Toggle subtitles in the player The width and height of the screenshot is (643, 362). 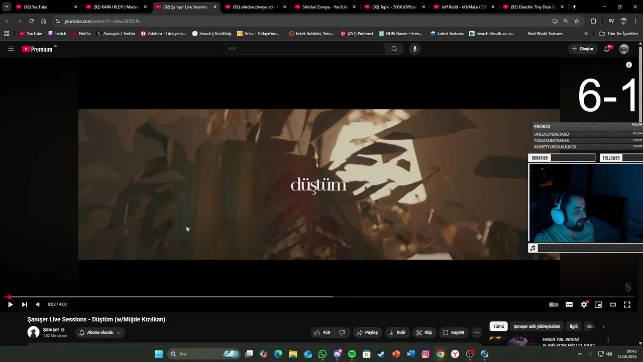569,304
